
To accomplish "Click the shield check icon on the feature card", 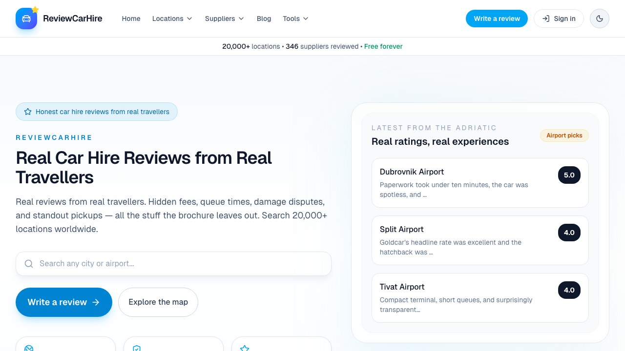I will (x=137, y=348).
